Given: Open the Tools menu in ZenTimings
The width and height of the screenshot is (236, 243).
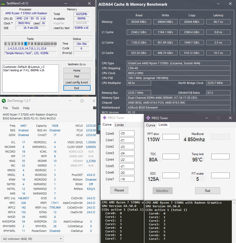Looking at the screenshot, I should [x=15, y=108].
